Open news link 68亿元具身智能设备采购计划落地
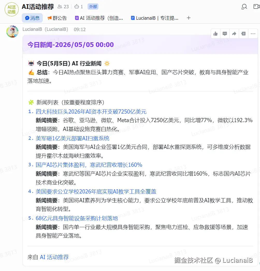The width and height of the screenshot is (260, 271). click(x=77, y=218)
